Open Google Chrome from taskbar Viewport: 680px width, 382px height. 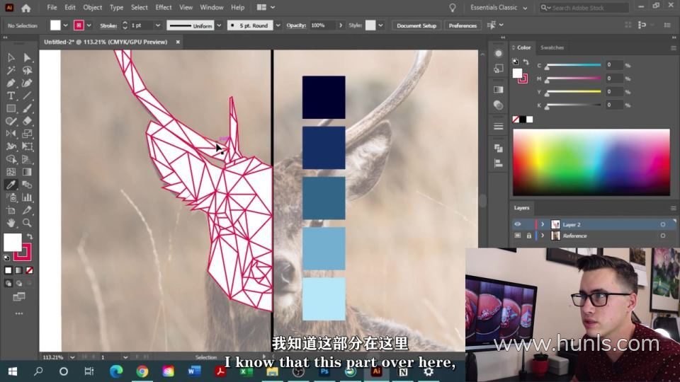[x=142, y=371]
